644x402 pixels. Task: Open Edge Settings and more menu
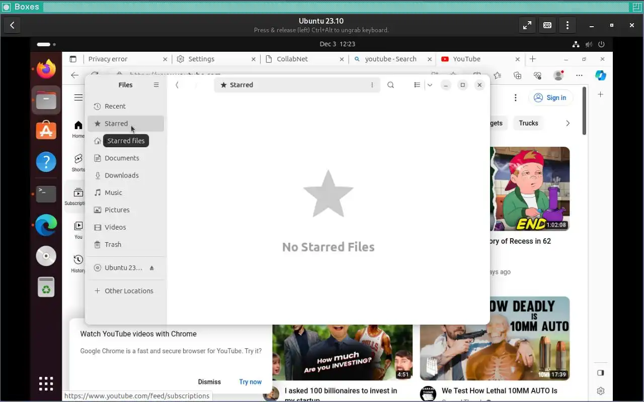coord(579,75)
